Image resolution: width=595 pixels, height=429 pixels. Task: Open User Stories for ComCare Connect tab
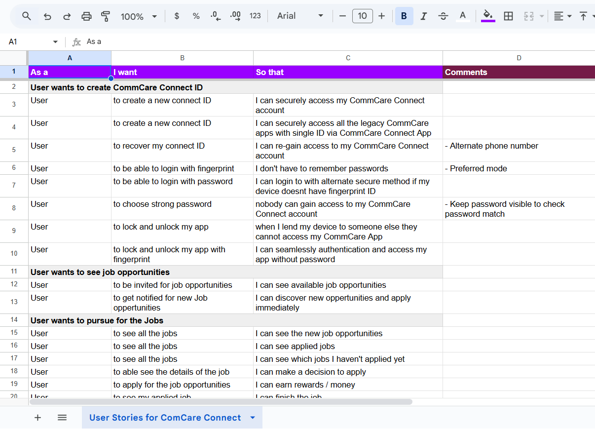(165, 418)
